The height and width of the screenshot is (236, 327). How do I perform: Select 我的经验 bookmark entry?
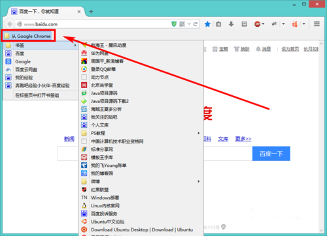[x=41, y=78]
